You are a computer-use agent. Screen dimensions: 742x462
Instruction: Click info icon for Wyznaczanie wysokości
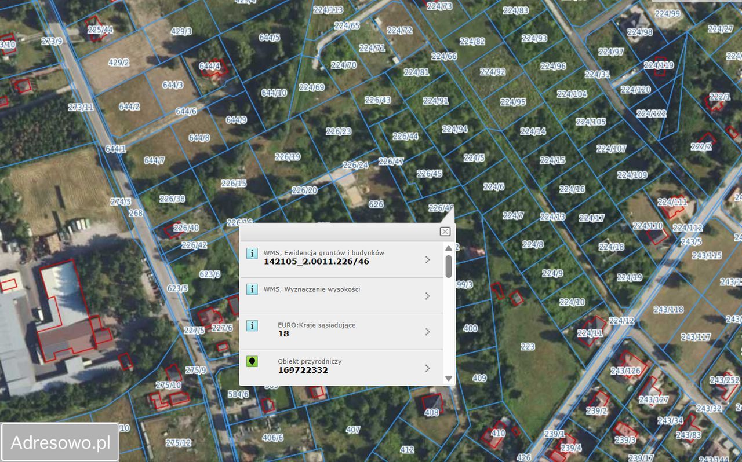252,289
